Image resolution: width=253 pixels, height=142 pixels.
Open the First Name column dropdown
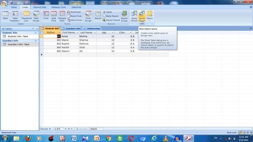[x=77, y=33]
